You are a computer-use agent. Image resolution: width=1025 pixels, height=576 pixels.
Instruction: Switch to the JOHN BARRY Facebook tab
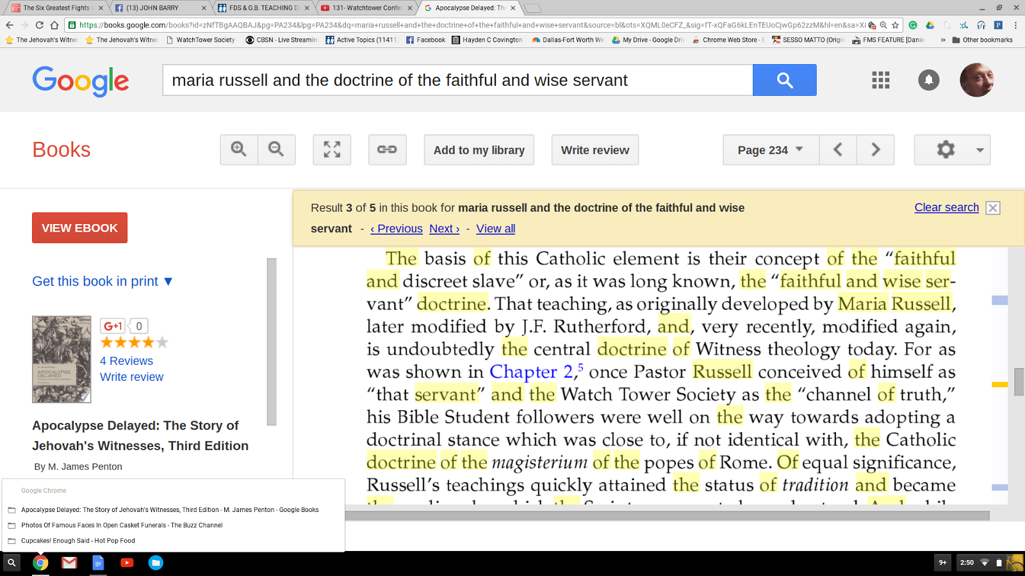(159, 8)
